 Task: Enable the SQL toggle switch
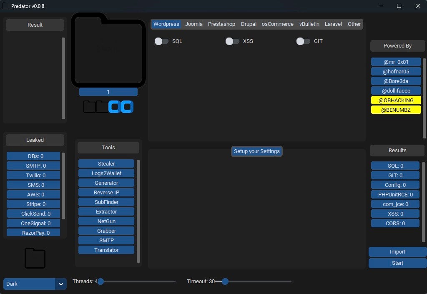[x=161, y=41]
